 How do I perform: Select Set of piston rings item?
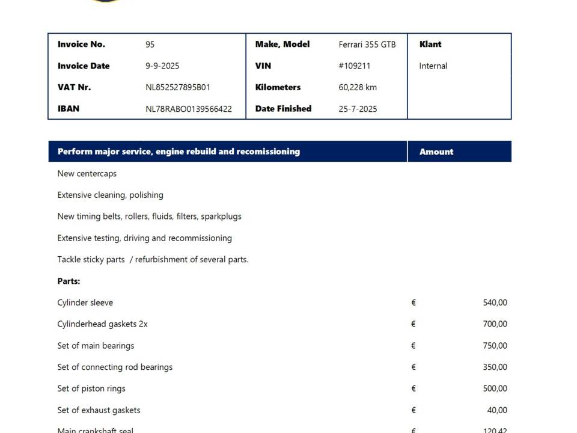pos(91,389)
